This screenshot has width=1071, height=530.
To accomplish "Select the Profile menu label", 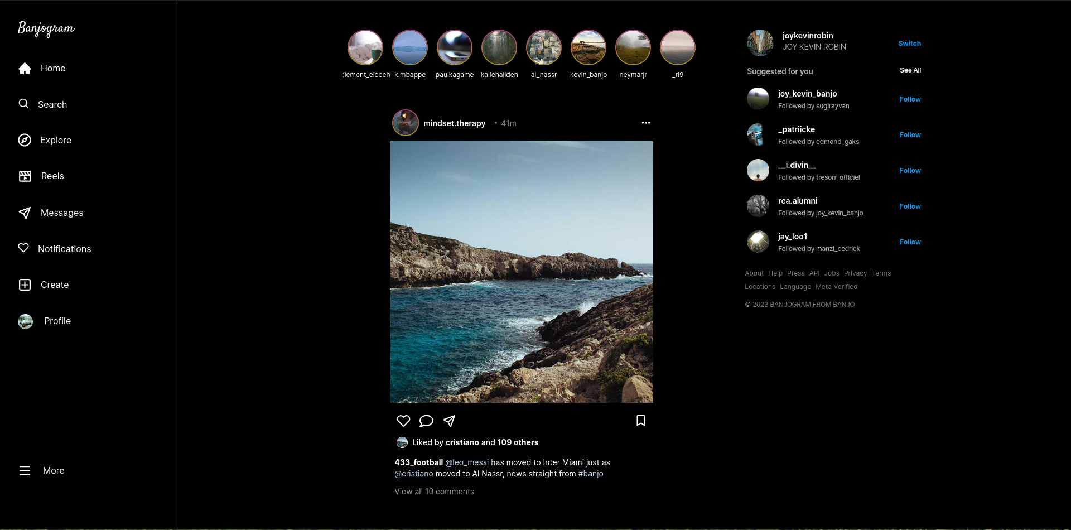I will tap(57, 321).
